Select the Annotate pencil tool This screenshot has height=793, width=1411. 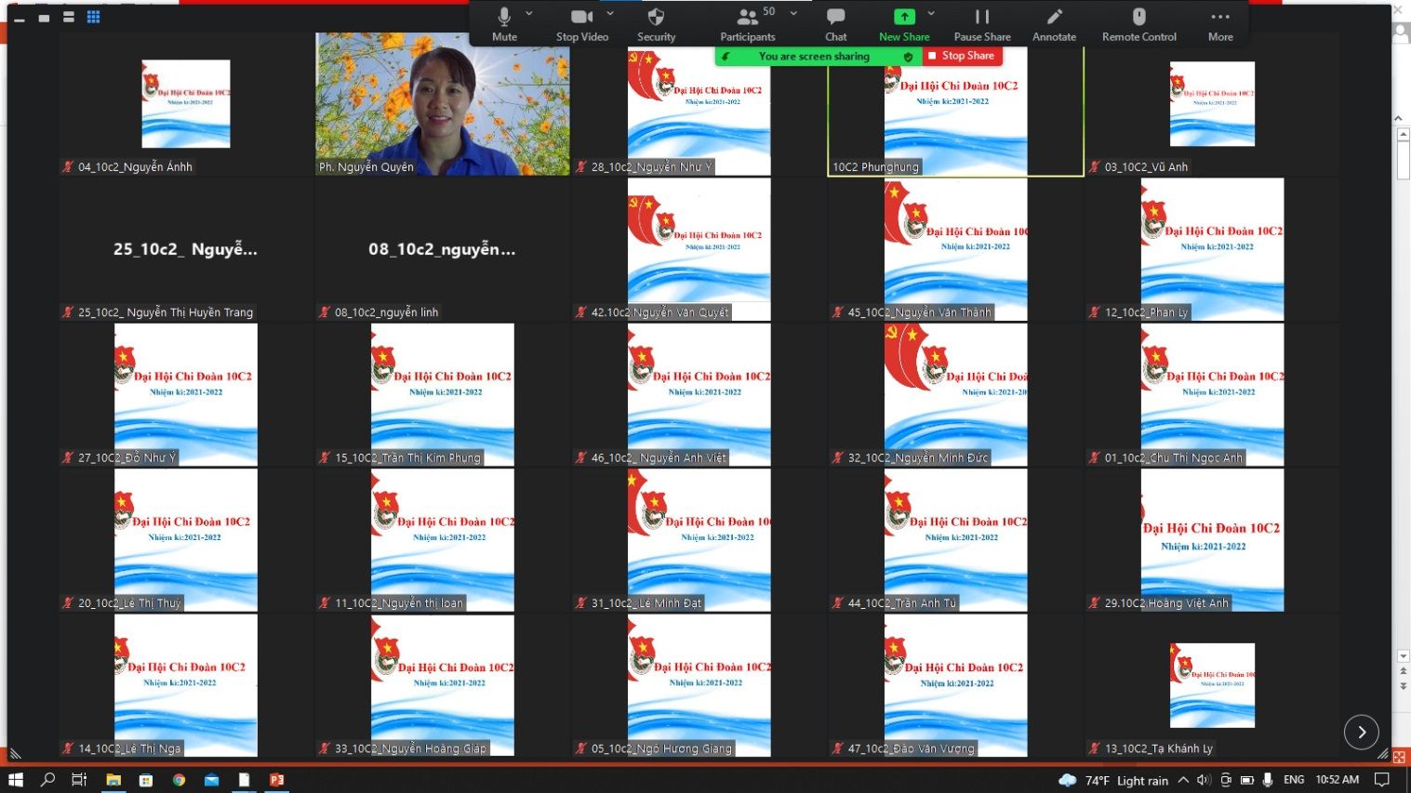tap(1054, 24)
